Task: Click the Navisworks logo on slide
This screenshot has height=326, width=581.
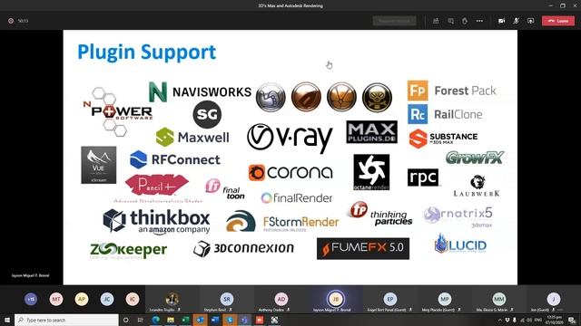Action: (200, 91)
